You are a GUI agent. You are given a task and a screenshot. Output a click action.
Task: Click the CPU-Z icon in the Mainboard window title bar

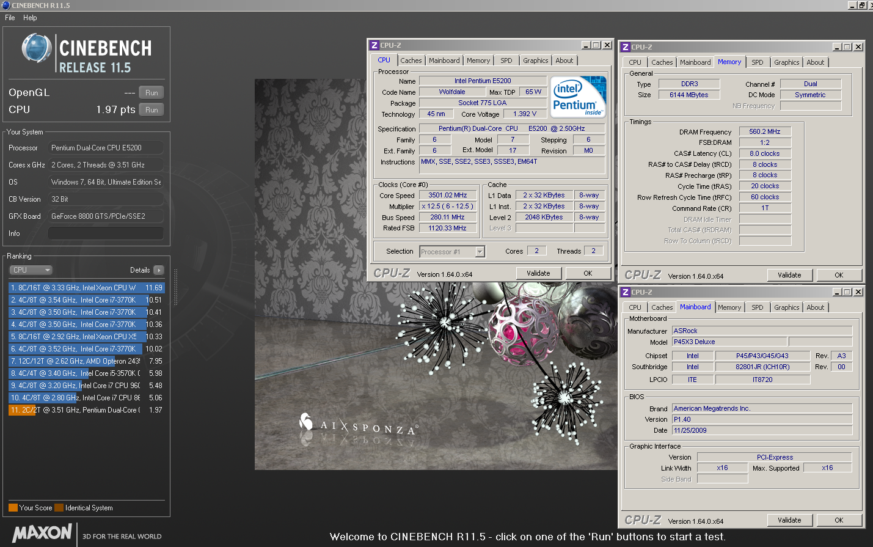626,292
